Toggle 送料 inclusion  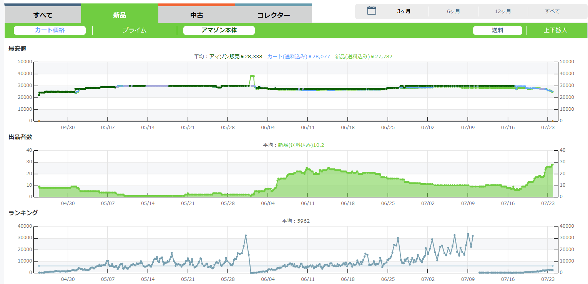pos(497,30)
